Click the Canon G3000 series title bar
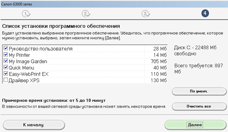The image size is (228, 132). tap(114, 4)
